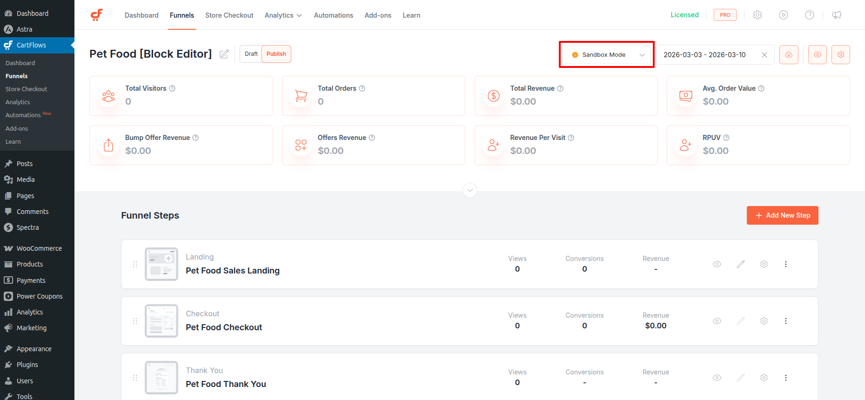Image resolution: width=865 pixels, height=400 pixels.
Task: Open Pet Food Thank You title link
Action: (226, 384)
